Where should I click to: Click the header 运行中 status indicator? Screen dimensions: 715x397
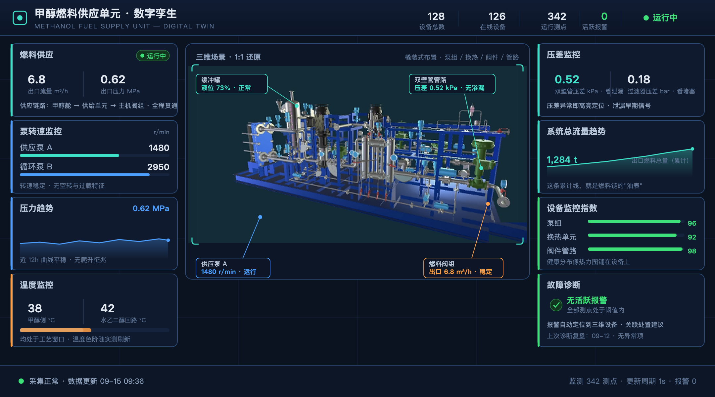coord(660,18)
